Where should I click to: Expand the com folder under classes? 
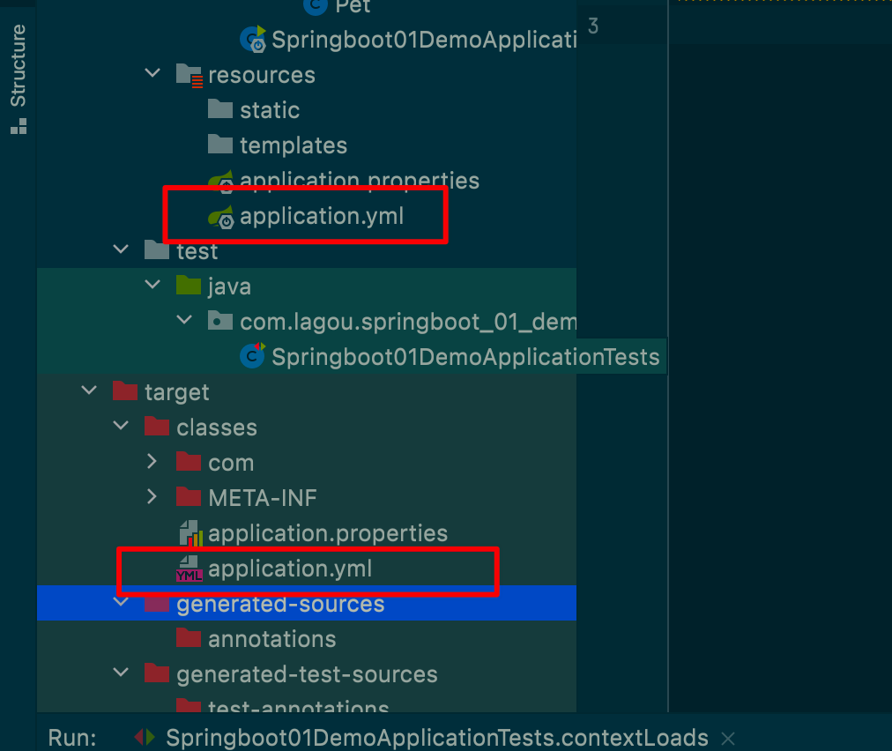click(x=152, y=461)
